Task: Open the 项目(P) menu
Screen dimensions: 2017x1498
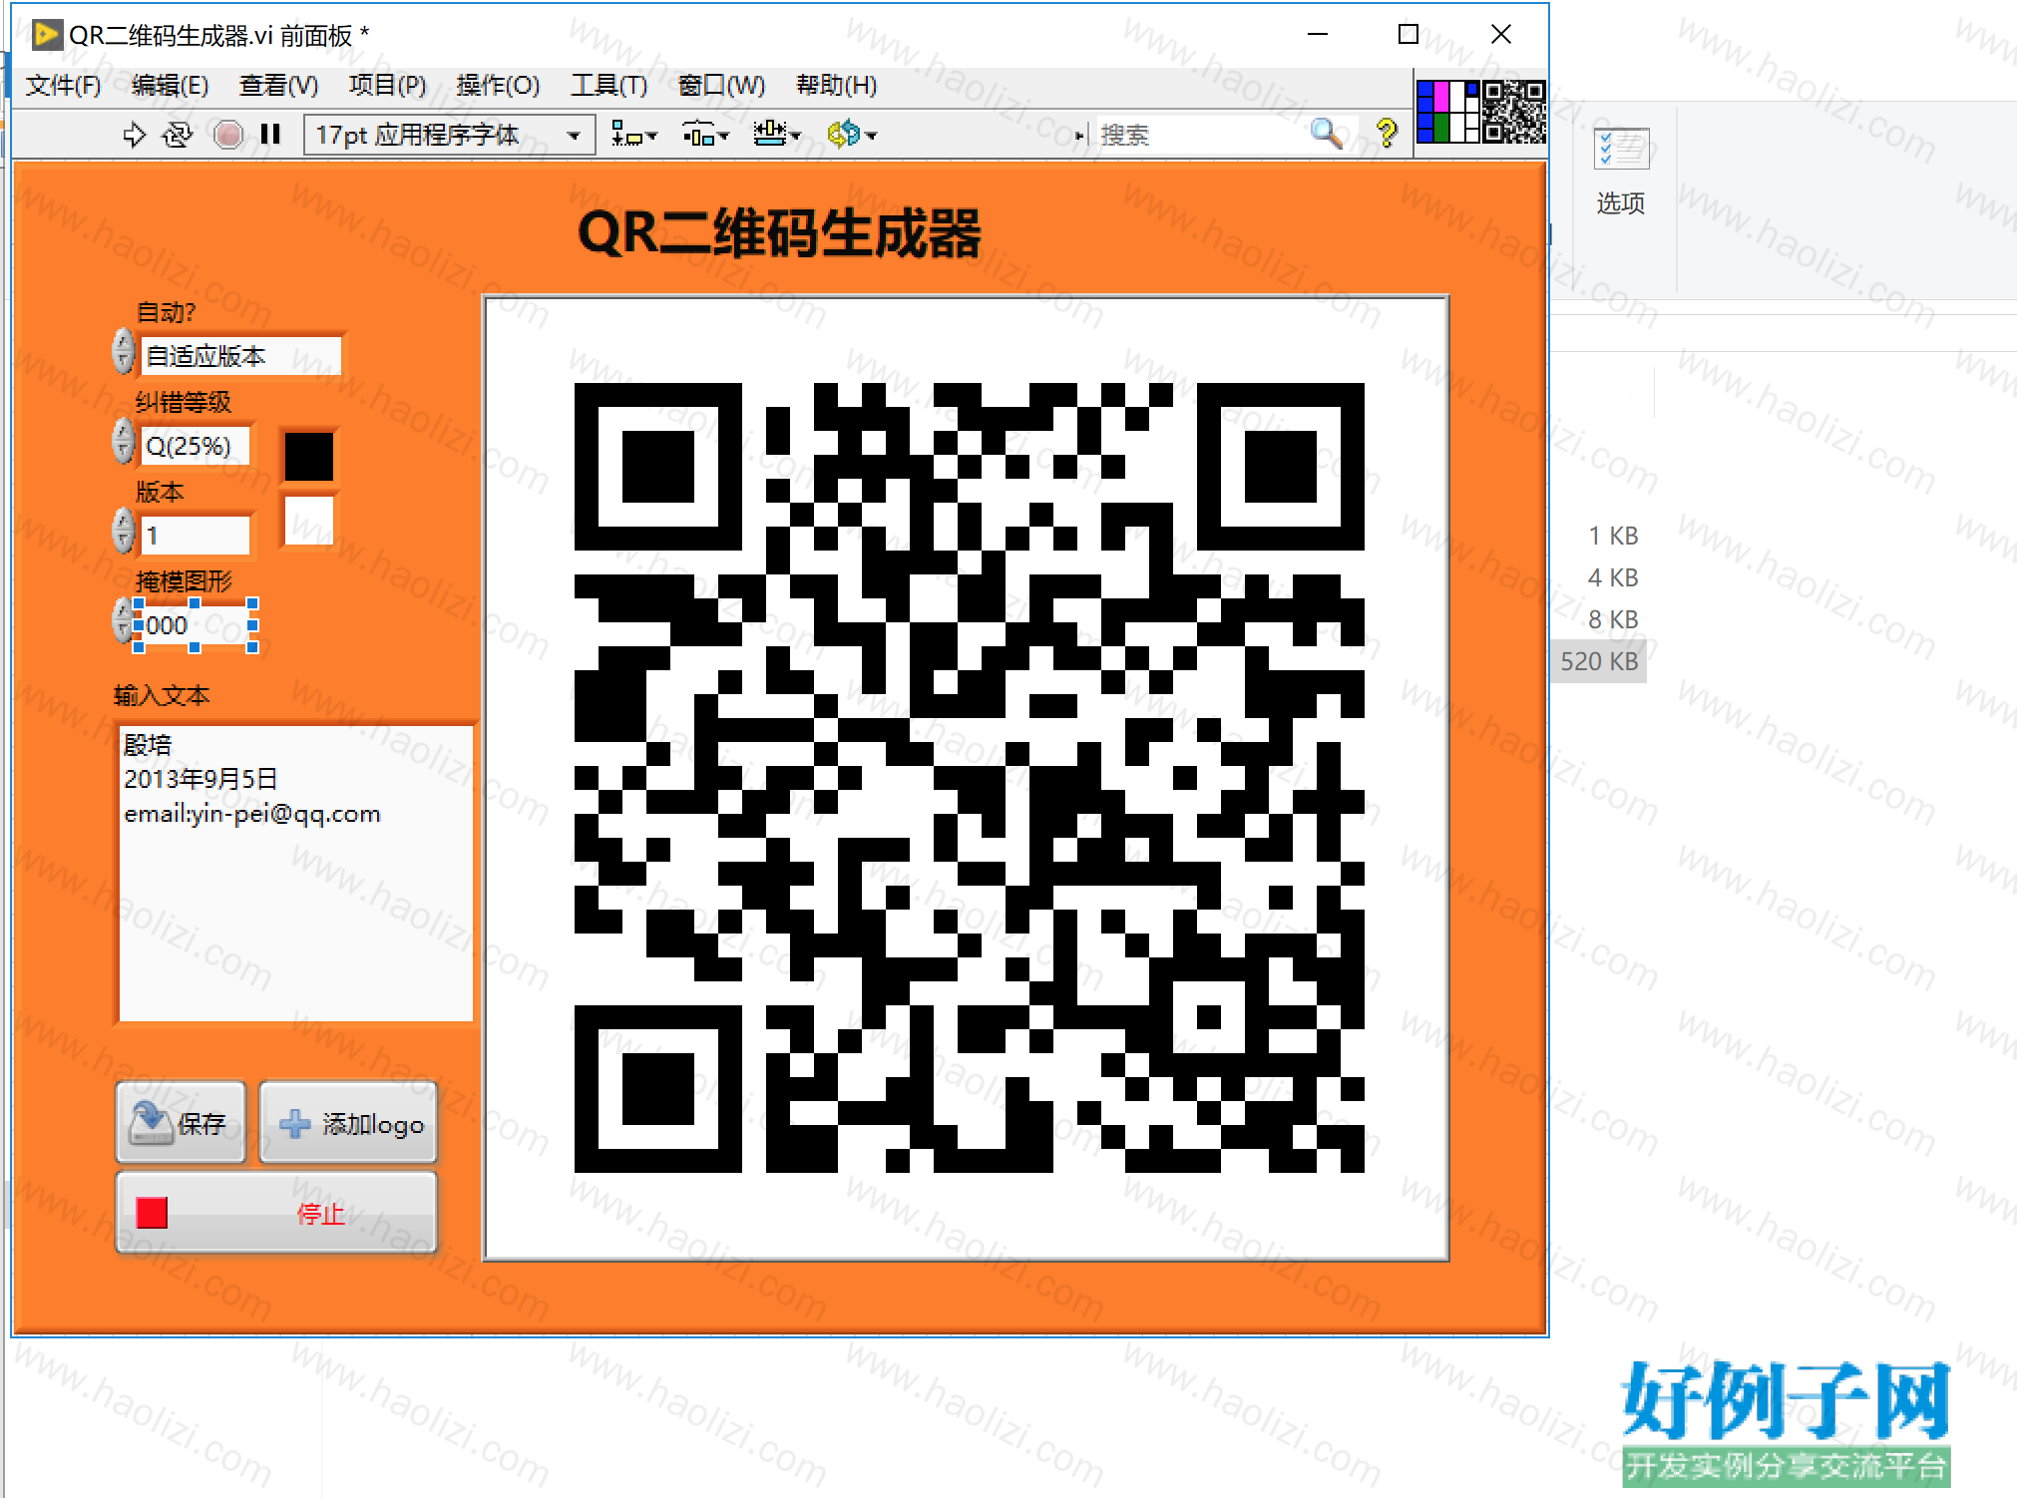Action: [x=388, y=86]
